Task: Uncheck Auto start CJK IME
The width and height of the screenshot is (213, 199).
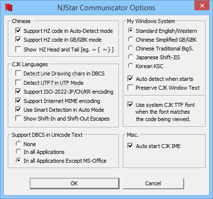Action: click(130, 146)
